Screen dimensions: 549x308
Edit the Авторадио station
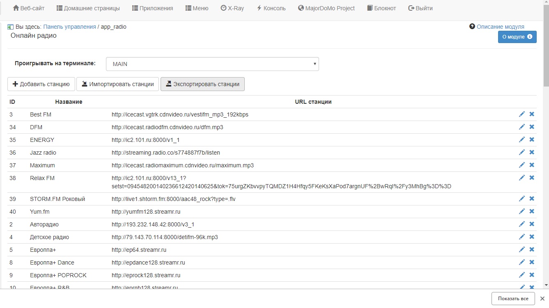coord(522,224)
